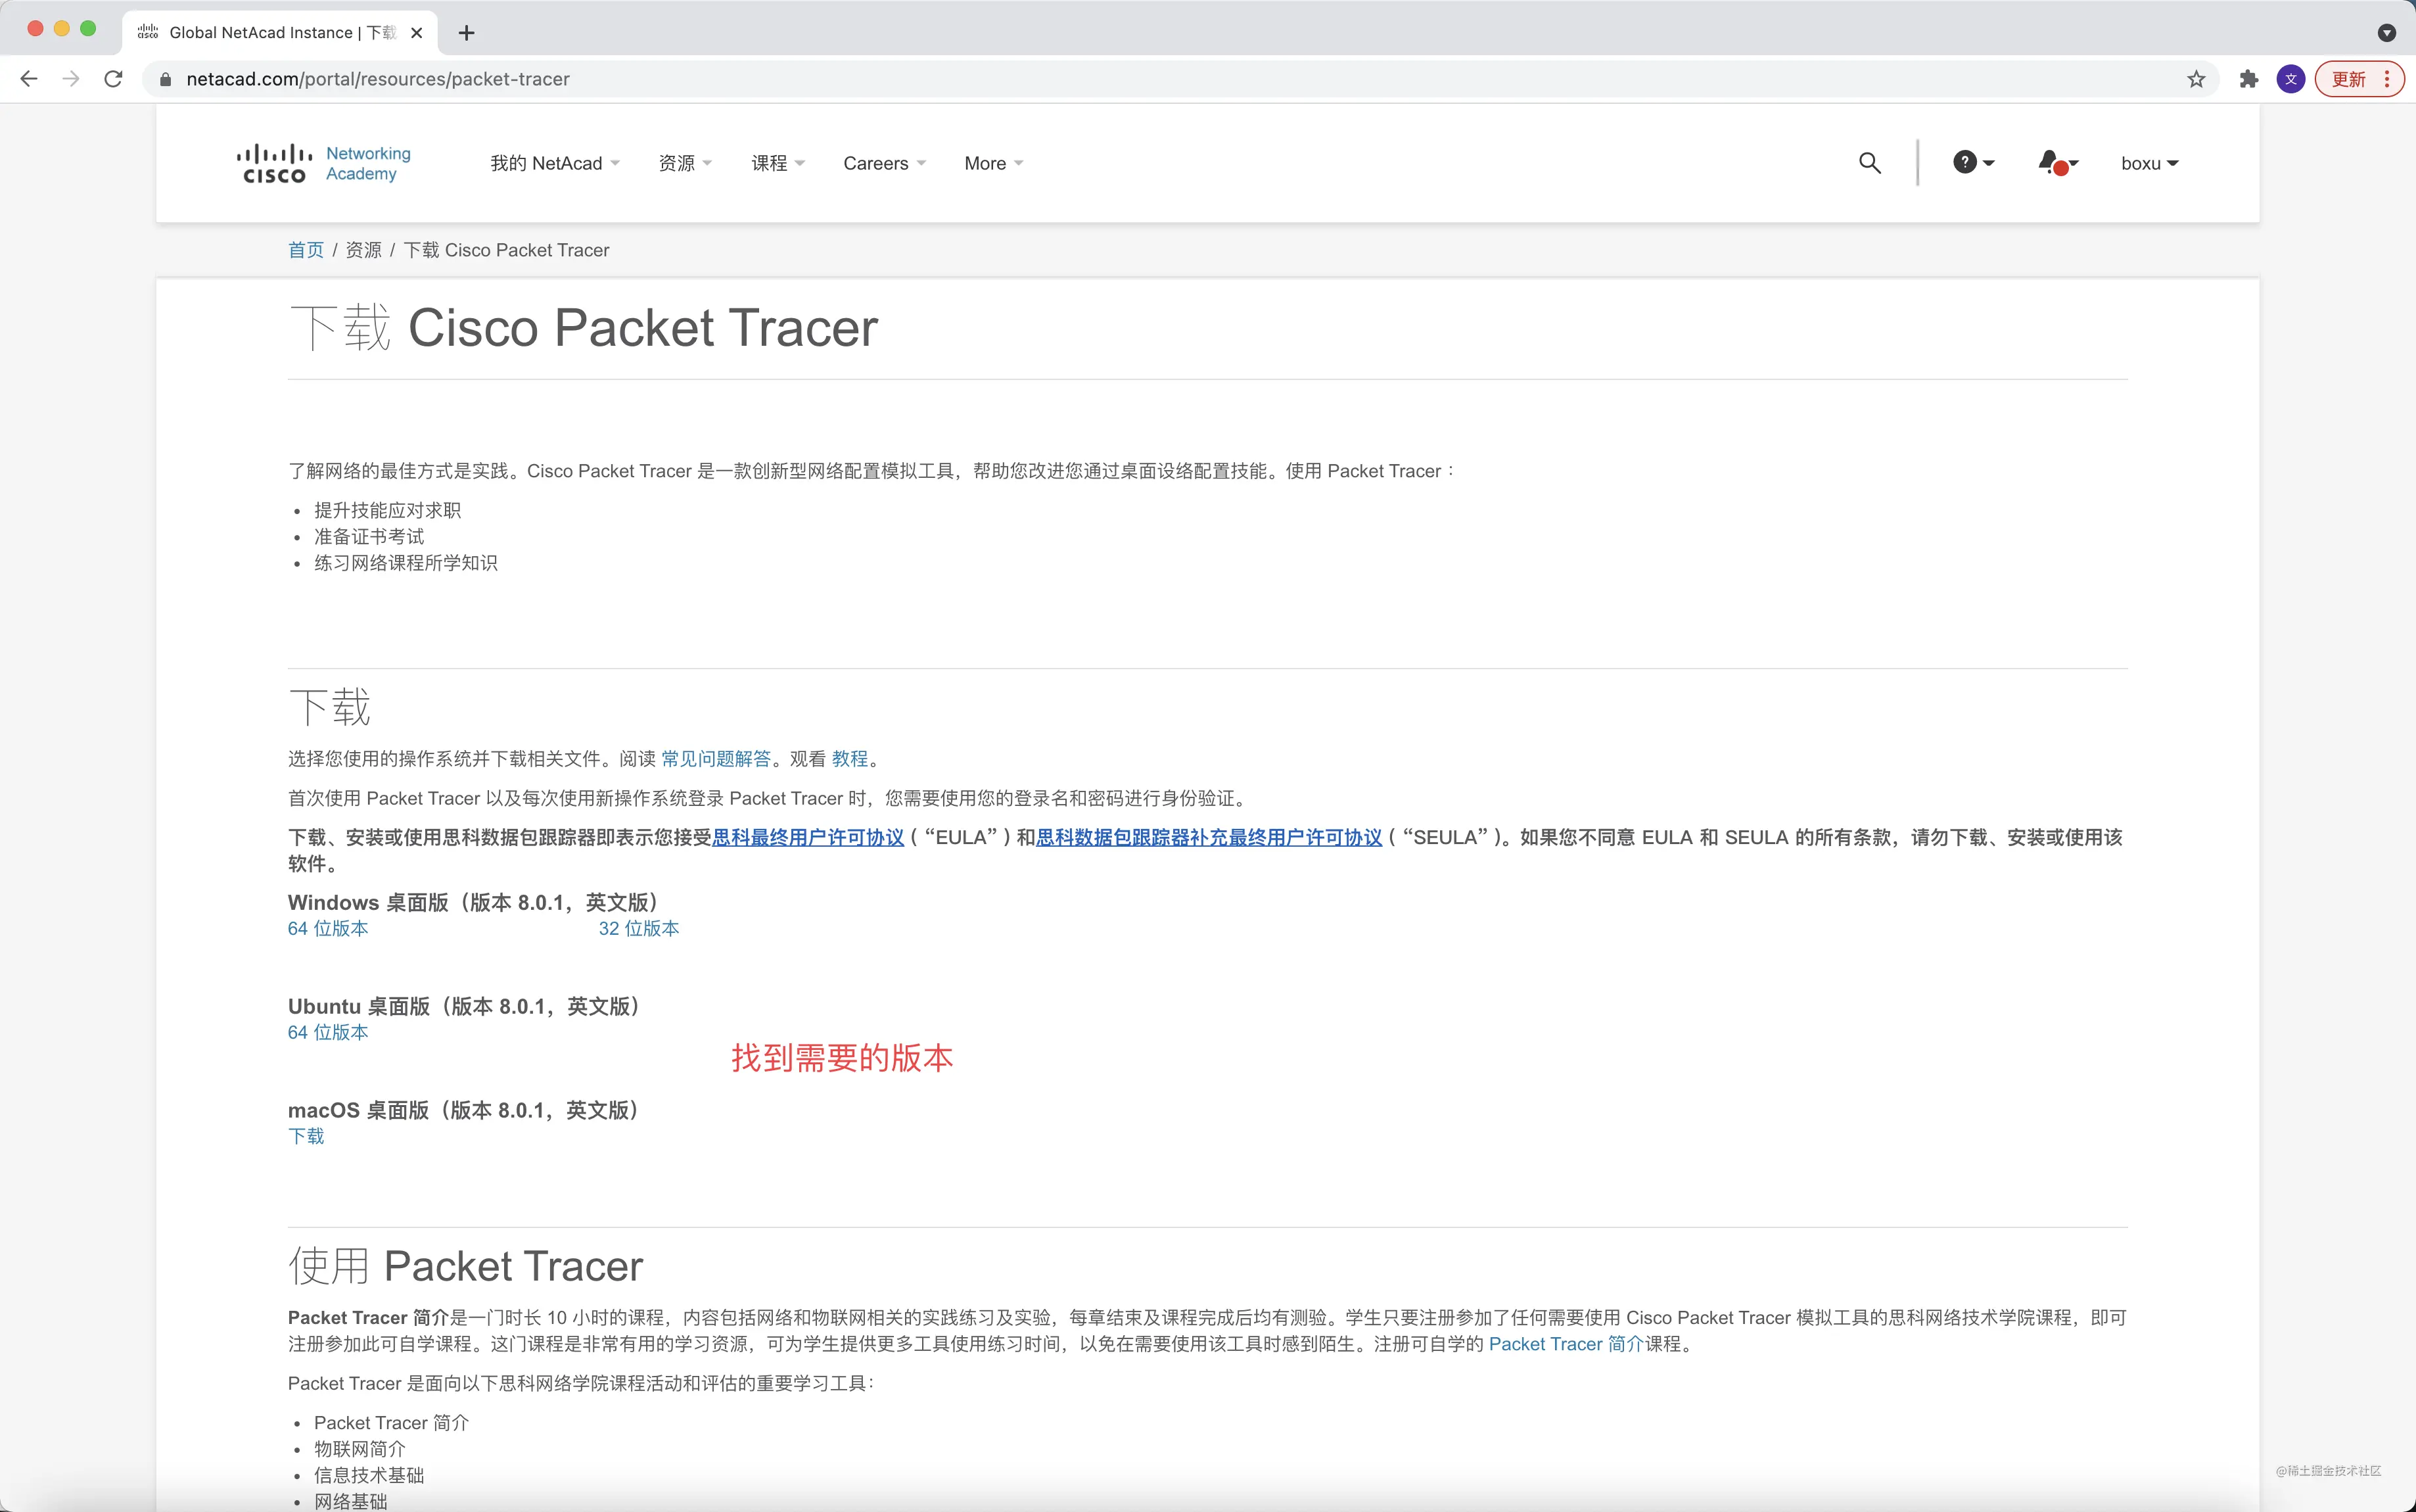
Task: Expand the 我的 NetAcad menu
Action: tap(555, 164)
